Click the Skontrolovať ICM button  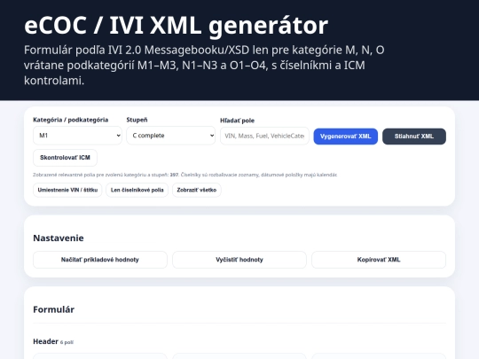pyautogui.click(x=65, y=158)
